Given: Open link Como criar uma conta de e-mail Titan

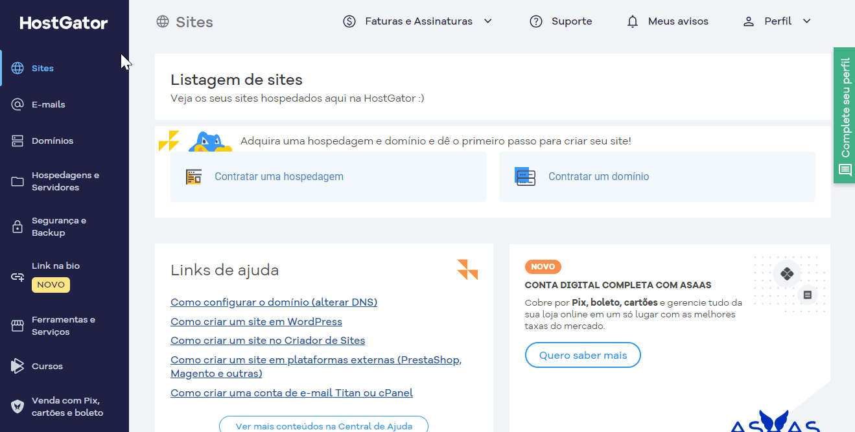Looking at the screenshot, I should coord(292,392).
